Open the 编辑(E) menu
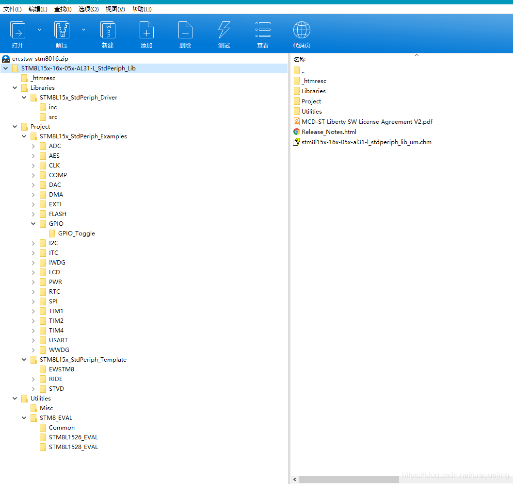The image size is (513, 484). (38, 9)
